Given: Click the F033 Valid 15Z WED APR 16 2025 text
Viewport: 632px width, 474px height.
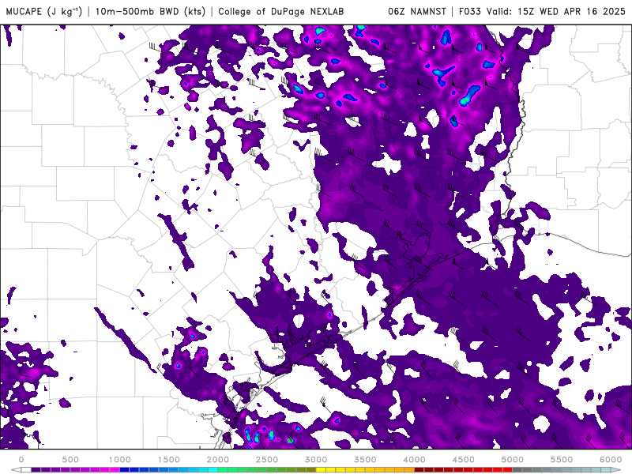Looking at the screenshot, I should tap(542, 11).
